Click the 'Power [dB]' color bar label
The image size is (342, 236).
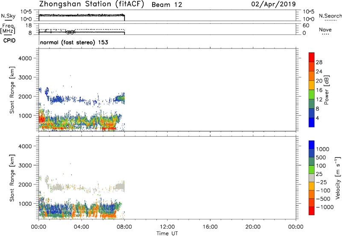(326, 90)
